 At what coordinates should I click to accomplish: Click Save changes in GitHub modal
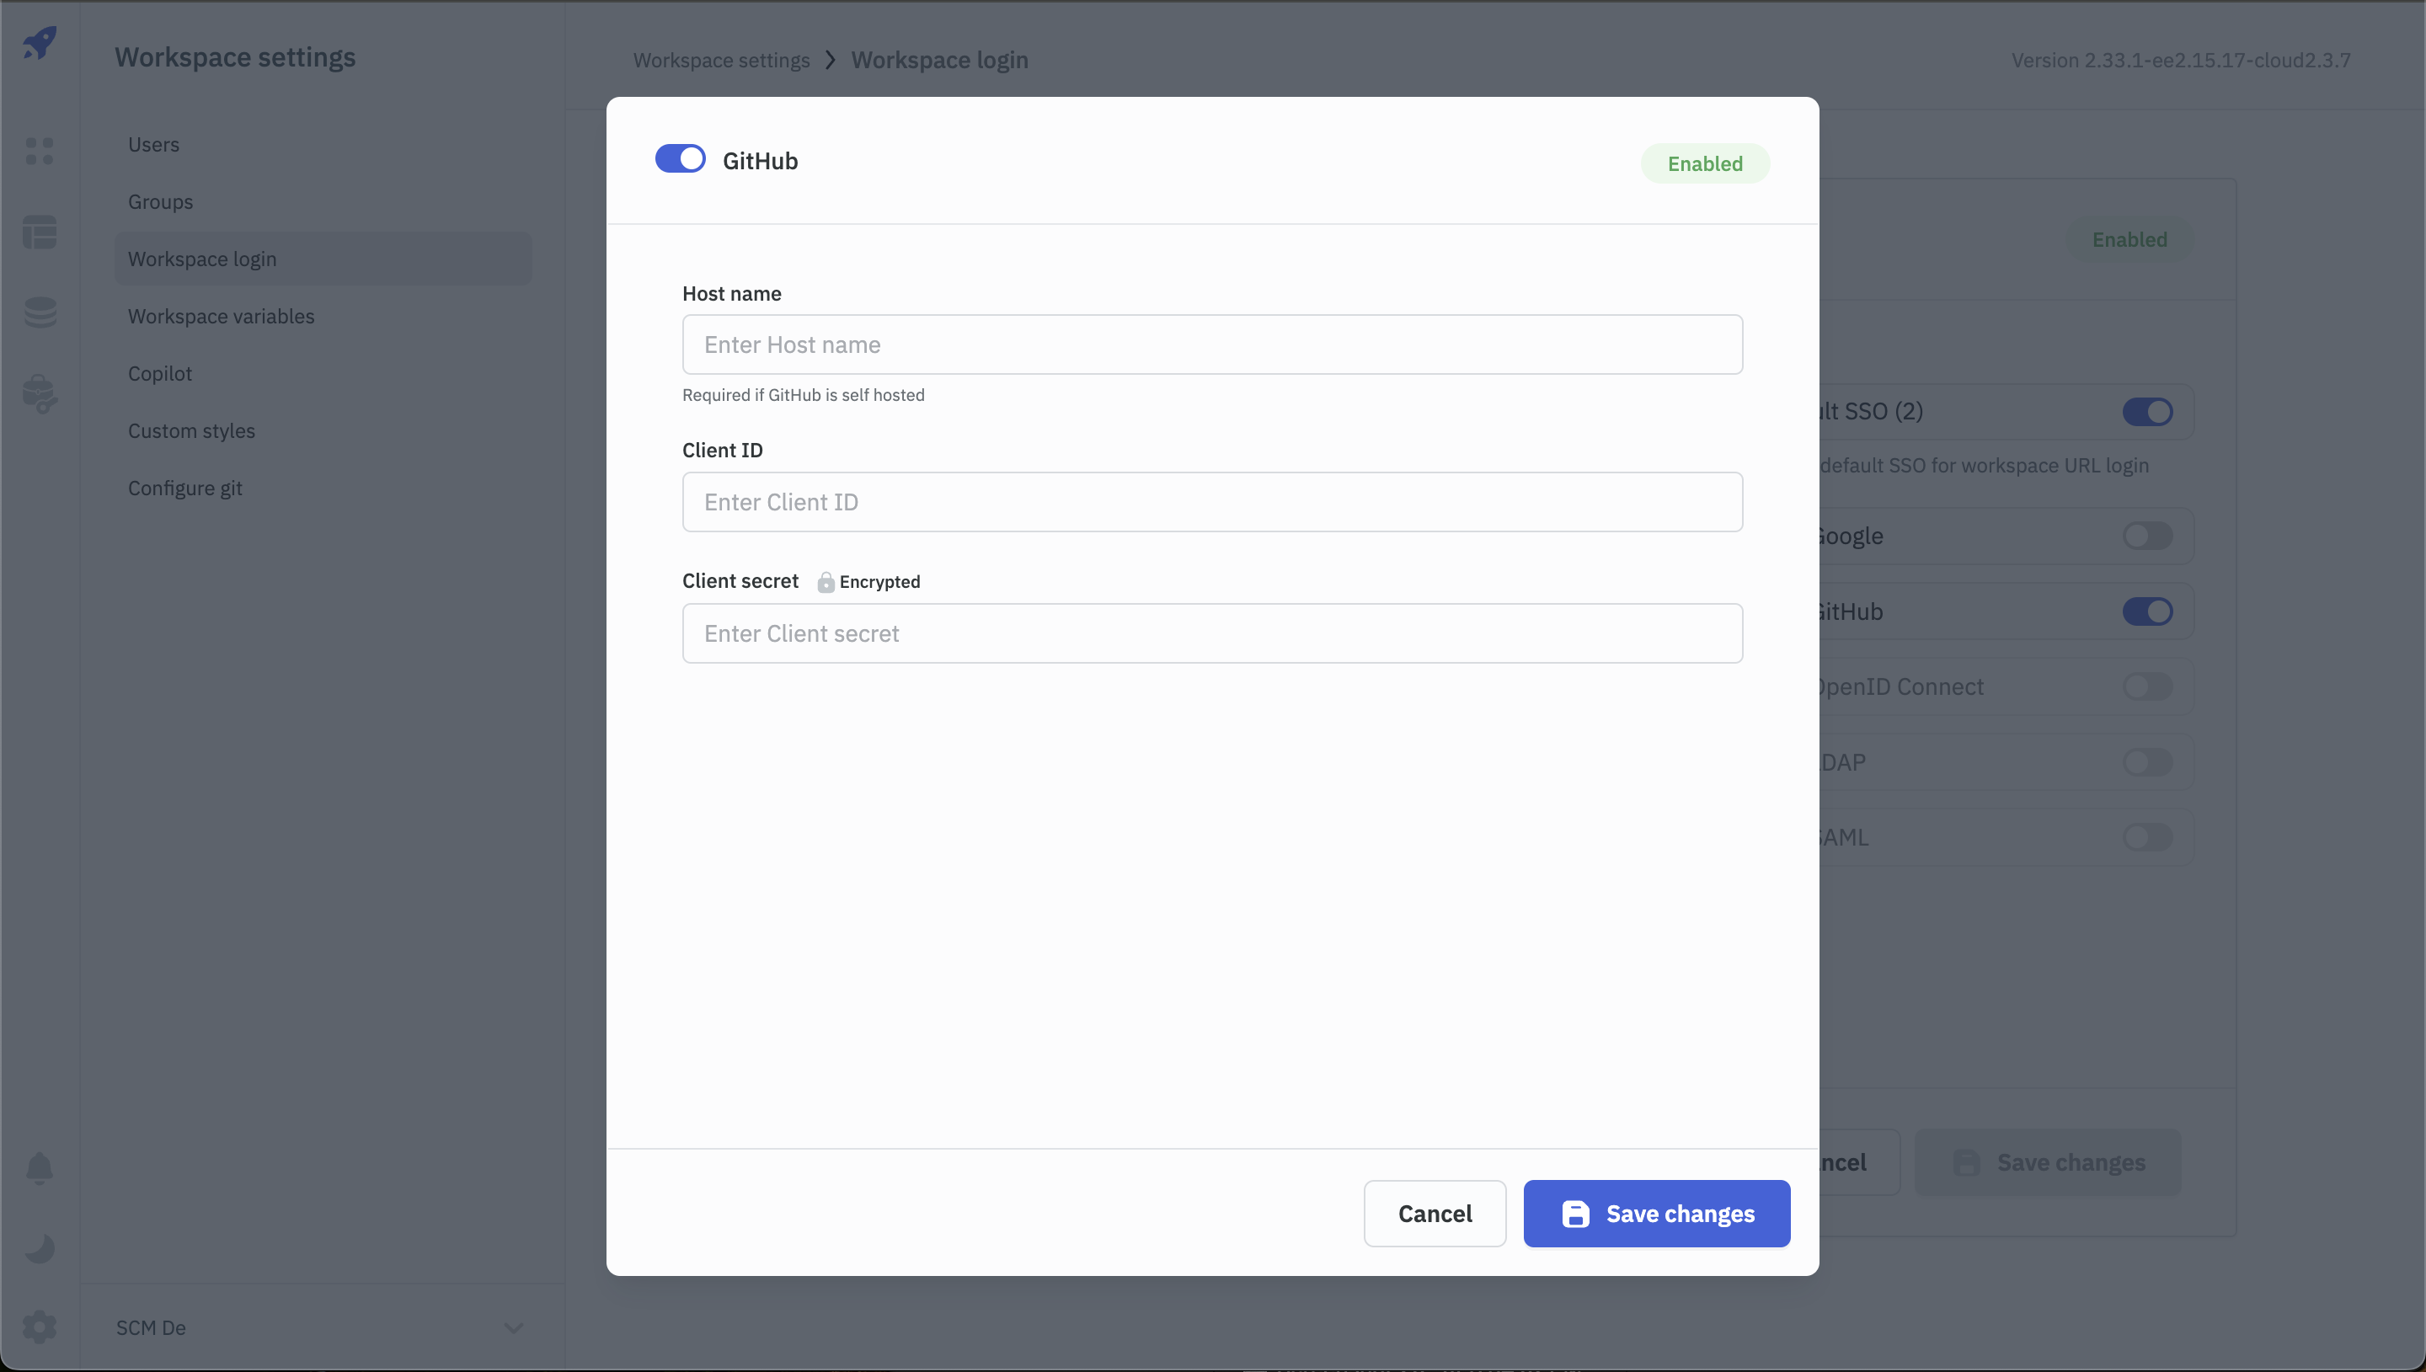(x=1656, y=1214)
